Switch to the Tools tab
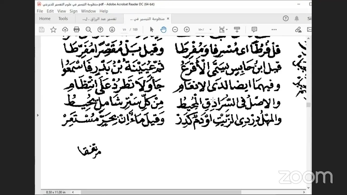 click(63, 19)
